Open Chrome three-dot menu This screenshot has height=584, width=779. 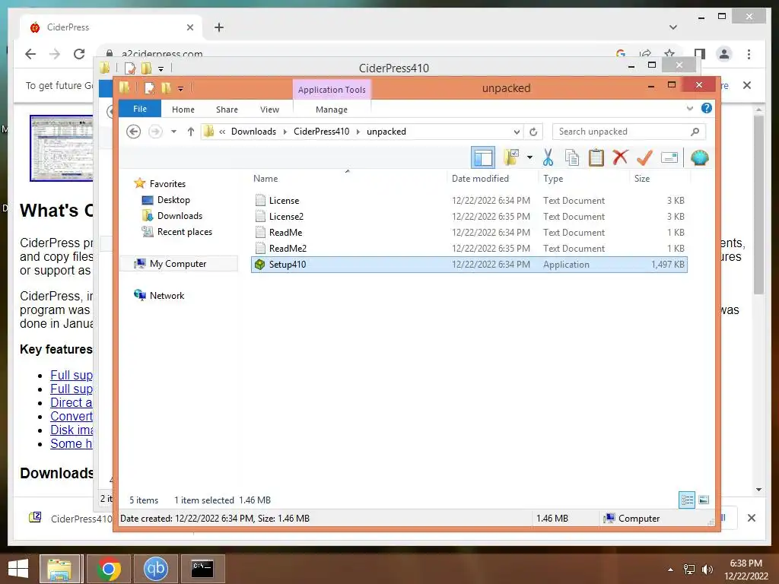click(749, 54)
